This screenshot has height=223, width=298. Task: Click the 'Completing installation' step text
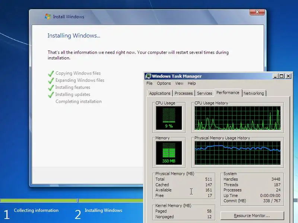(79, 101)
